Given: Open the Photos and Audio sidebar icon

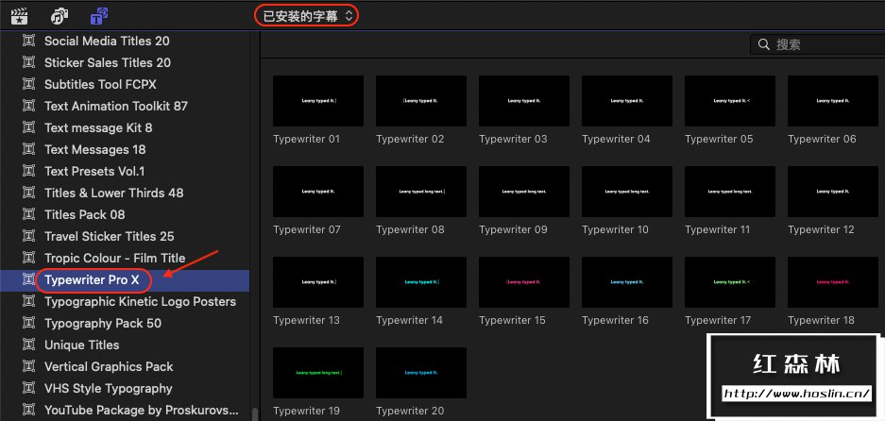Looking at the screenshot, I should pyautogui.click(x=60, y=16).
